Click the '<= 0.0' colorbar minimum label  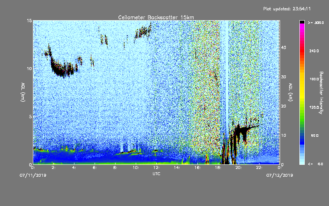point(315,164)
